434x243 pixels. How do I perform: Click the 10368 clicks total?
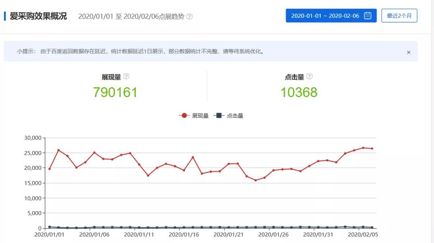click(x=299, y=92)
